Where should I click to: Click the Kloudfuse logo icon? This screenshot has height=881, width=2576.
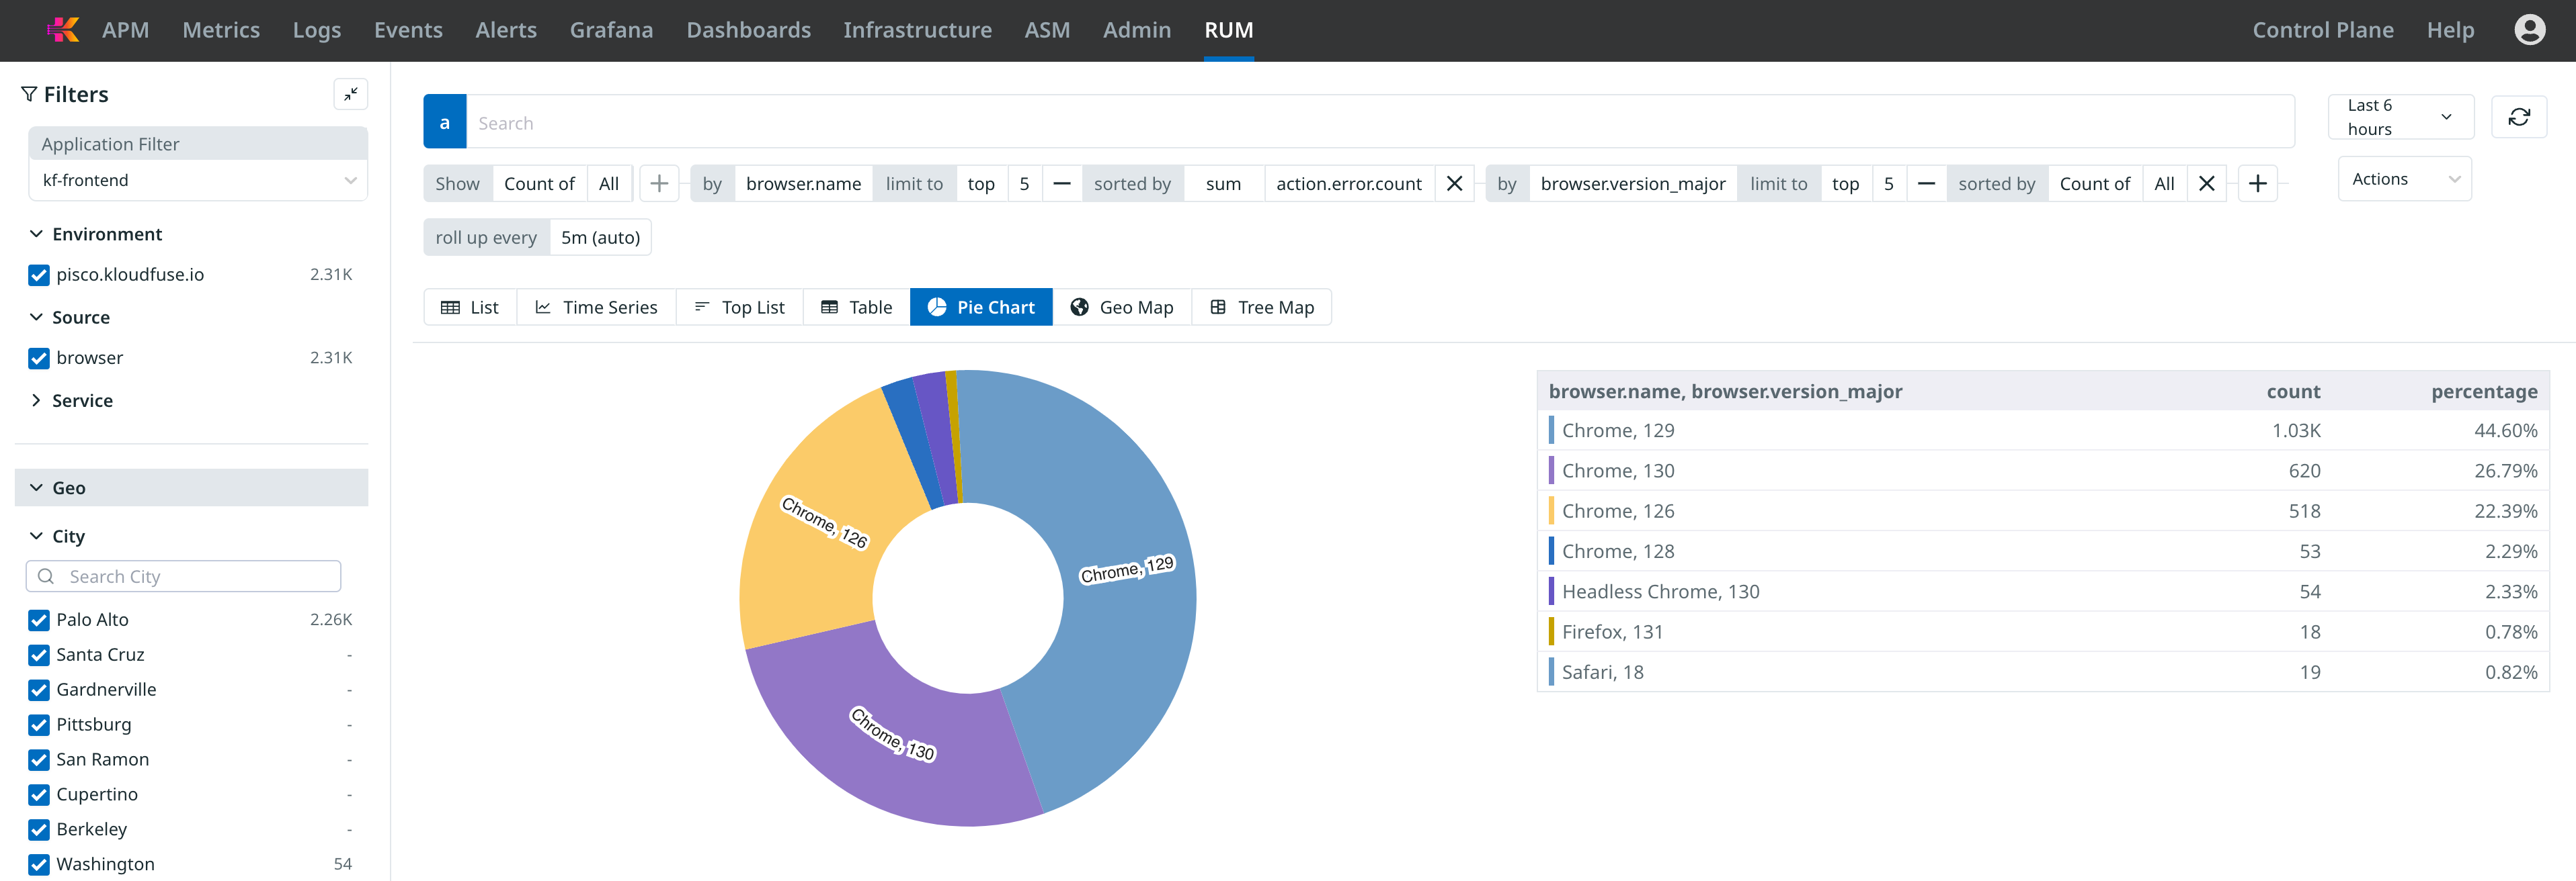point(64,30)
